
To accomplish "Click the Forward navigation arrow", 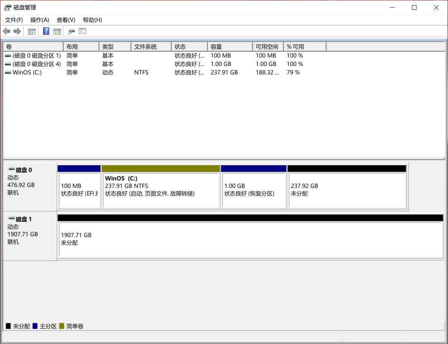I will tap(17, 31).
